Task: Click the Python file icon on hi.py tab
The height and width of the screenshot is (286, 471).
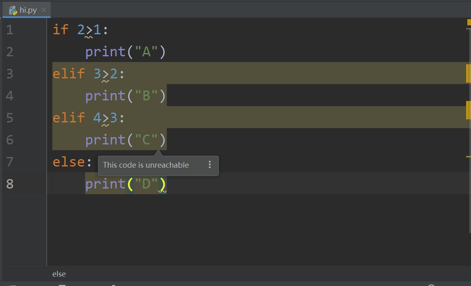Action: pos(13,10)
